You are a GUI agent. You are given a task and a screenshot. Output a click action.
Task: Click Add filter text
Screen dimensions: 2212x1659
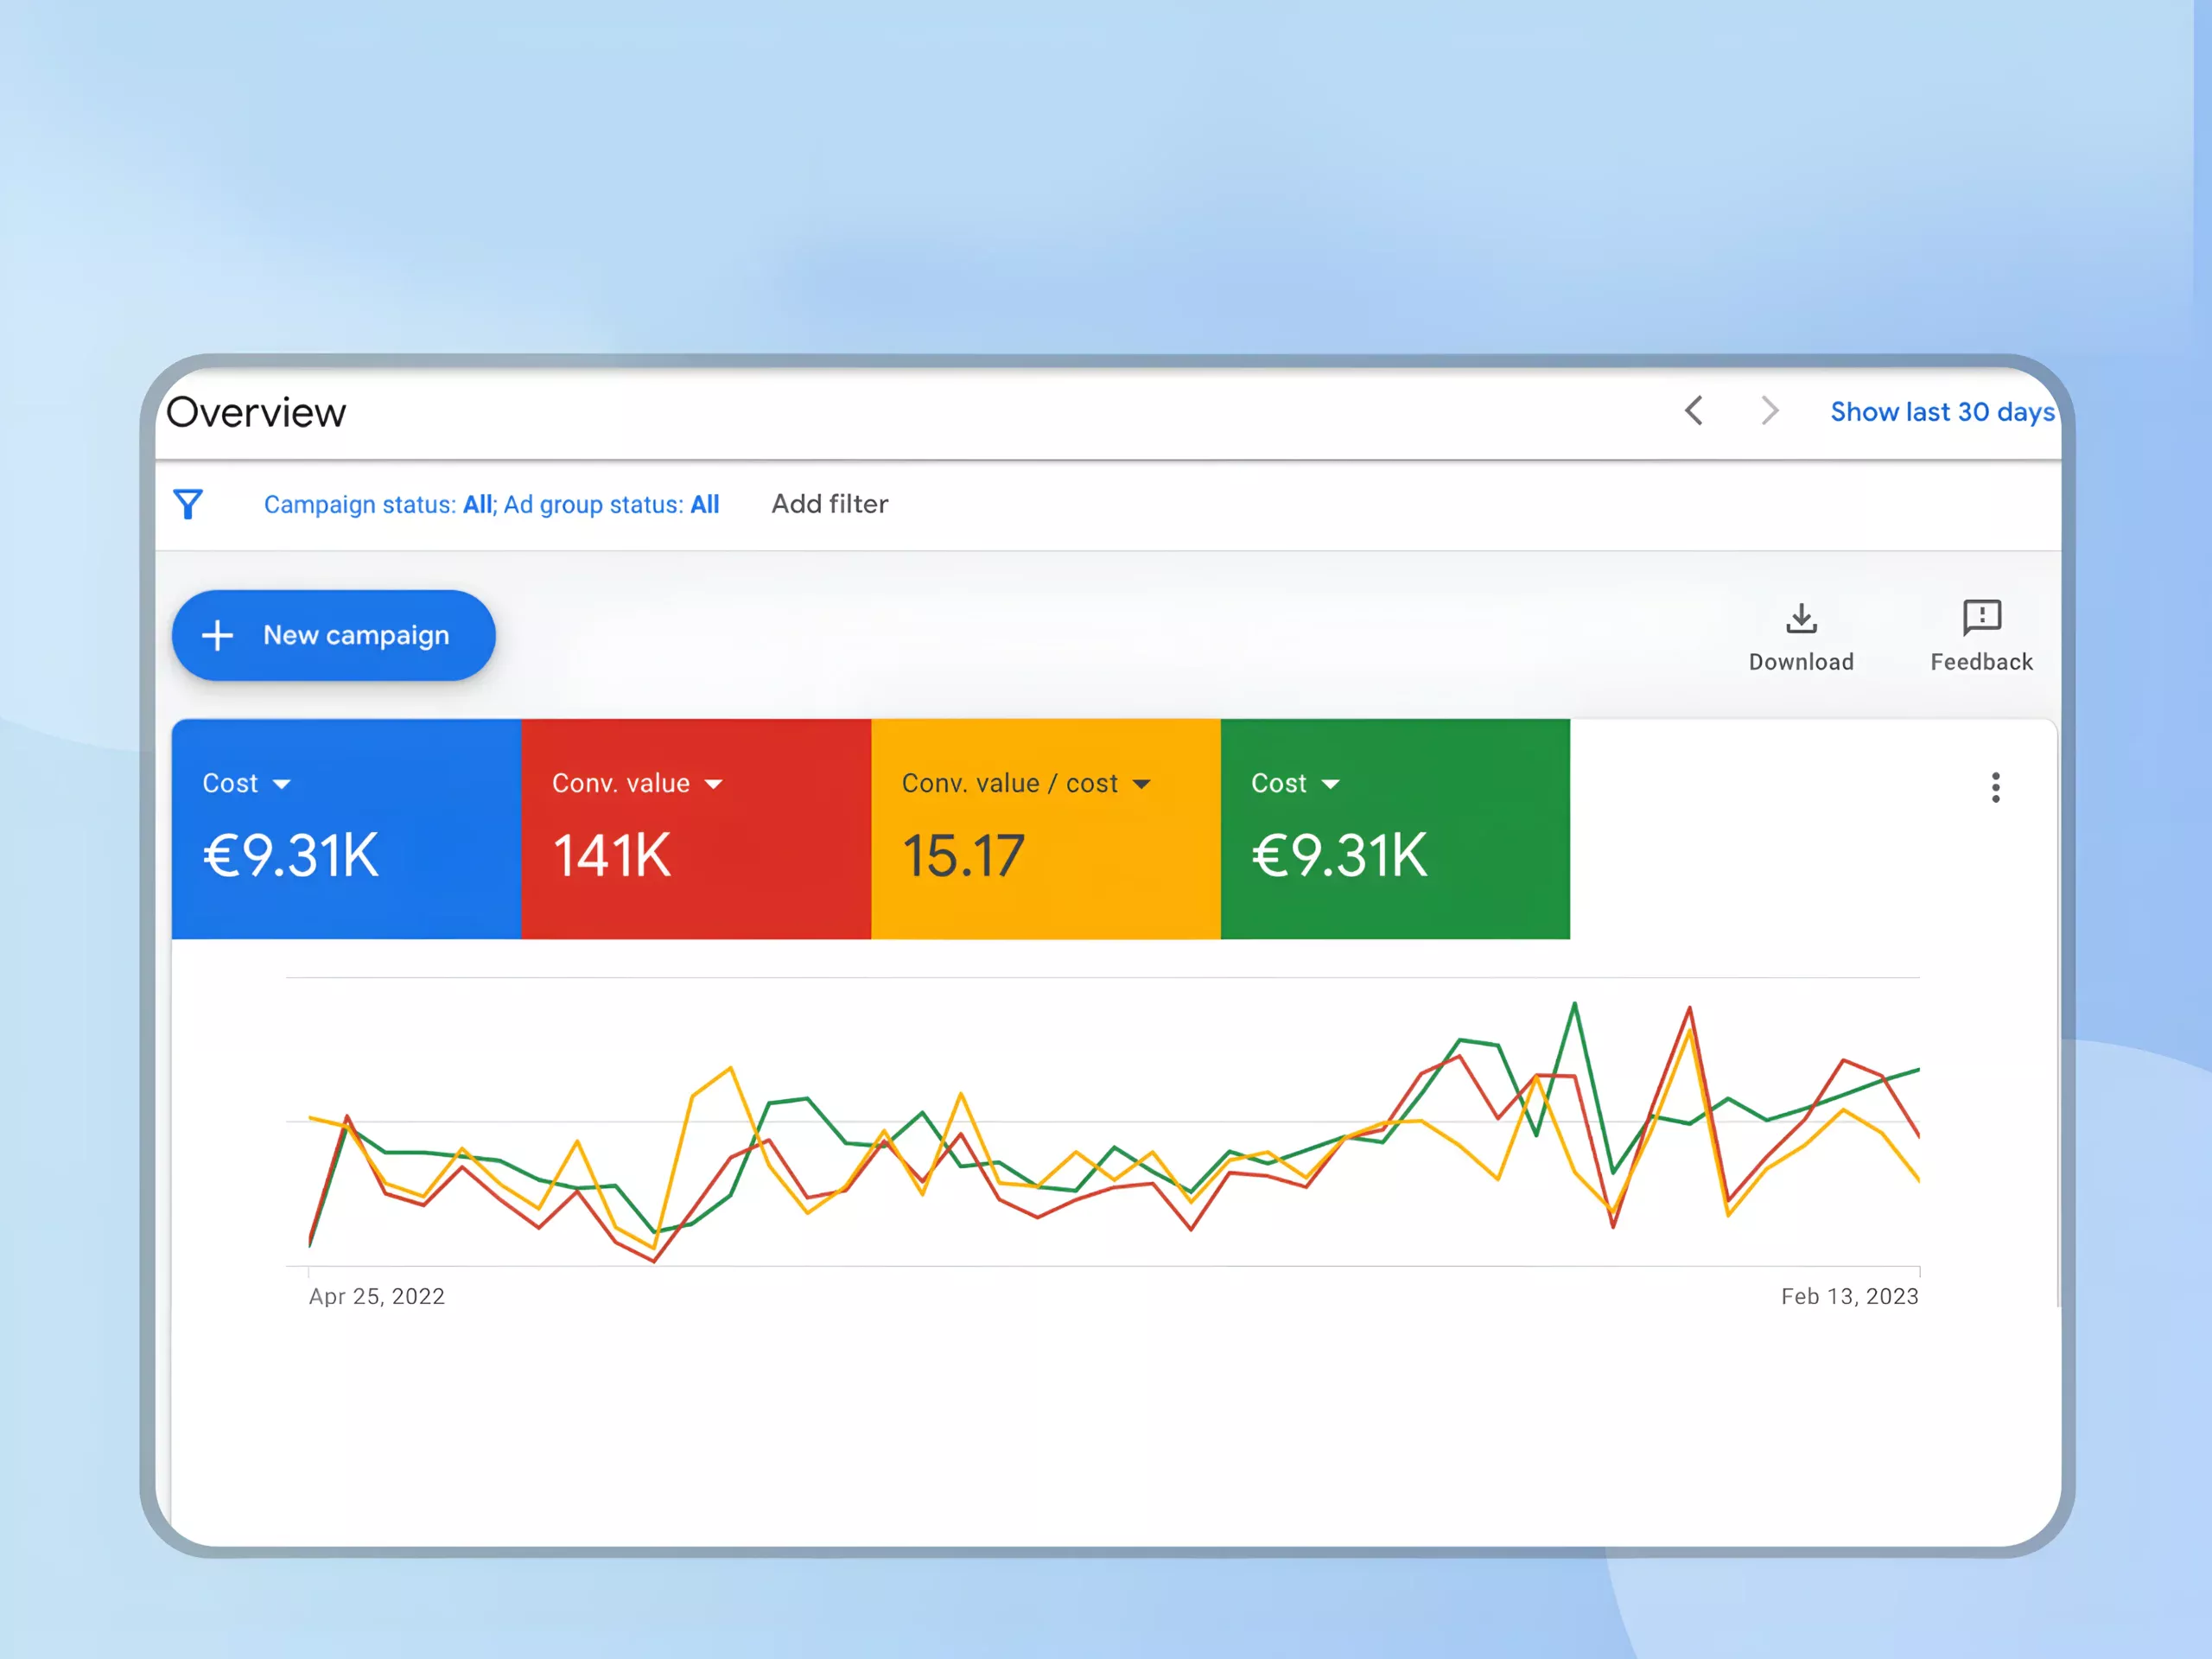point(829,504)
